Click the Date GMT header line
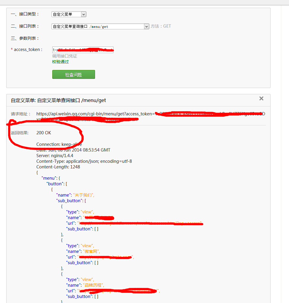Image resolution: width=289 pixels, height=303 pixels. [73, 150]
